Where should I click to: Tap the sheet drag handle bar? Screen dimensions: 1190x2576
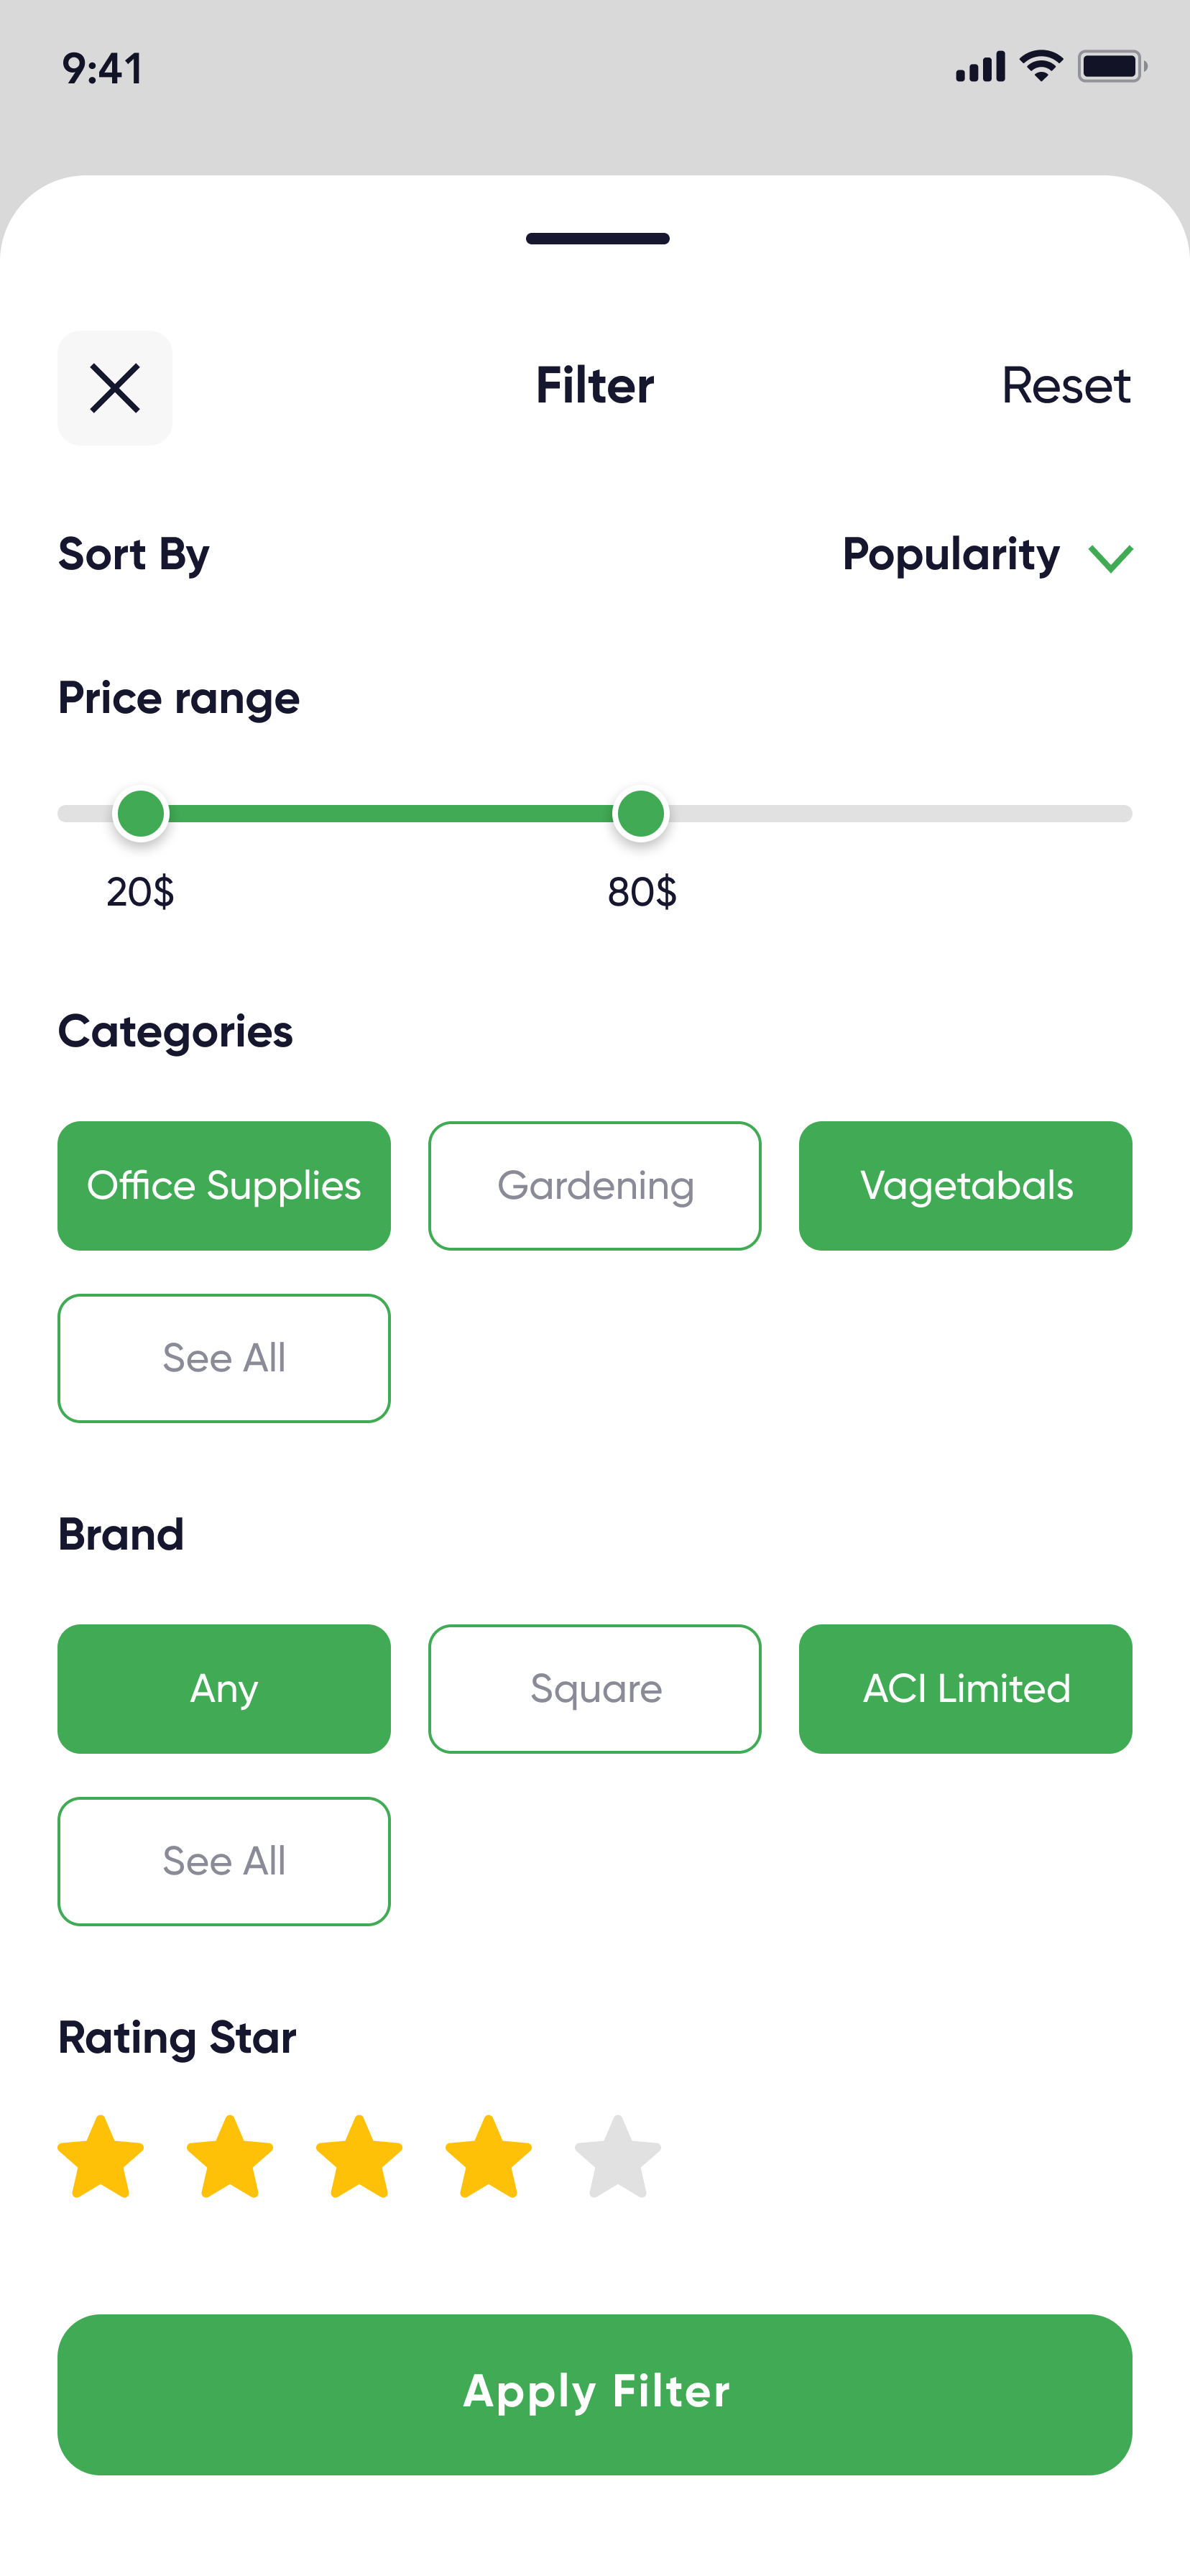tap(597, 239)
